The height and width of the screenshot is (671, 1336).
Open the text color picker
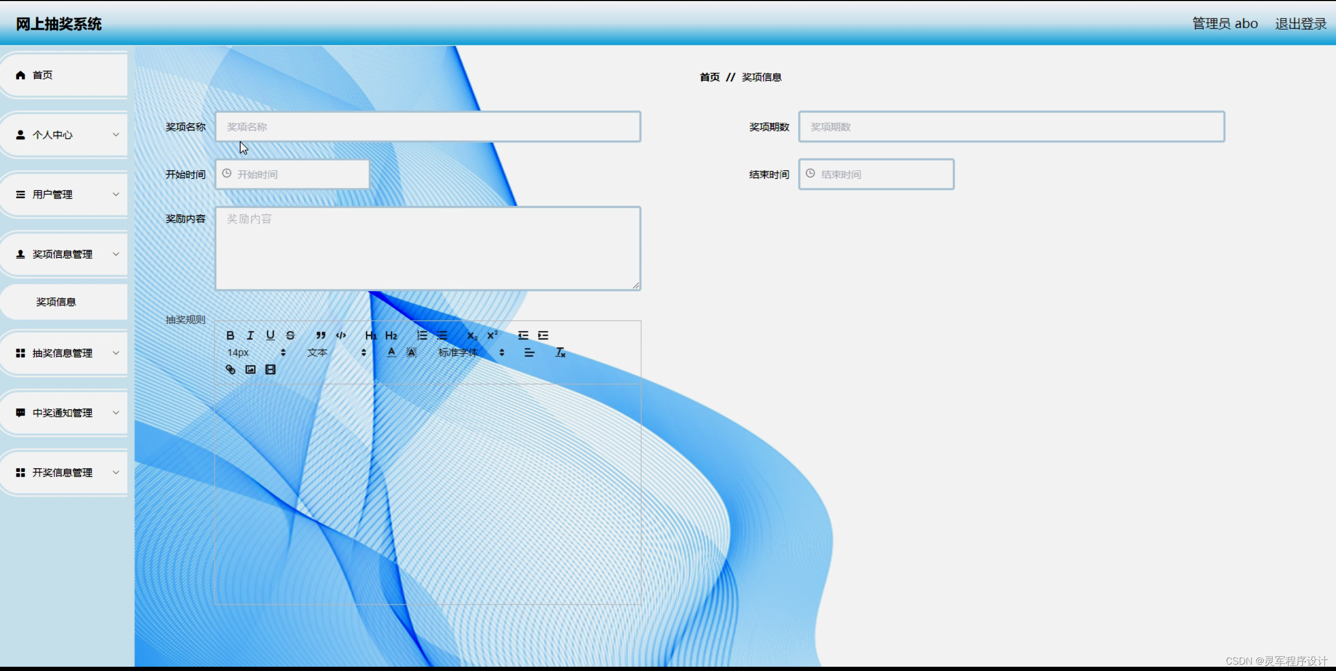click(391, 352)
